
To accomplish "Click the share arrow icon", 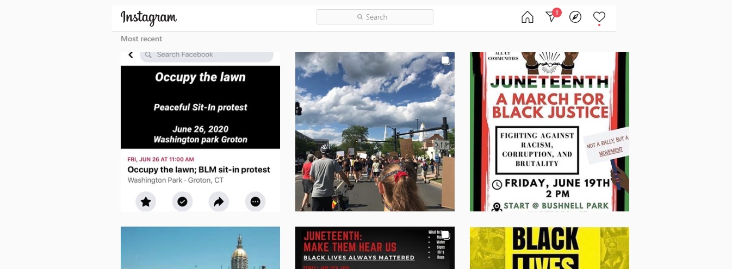I will [x=219, y=202].
